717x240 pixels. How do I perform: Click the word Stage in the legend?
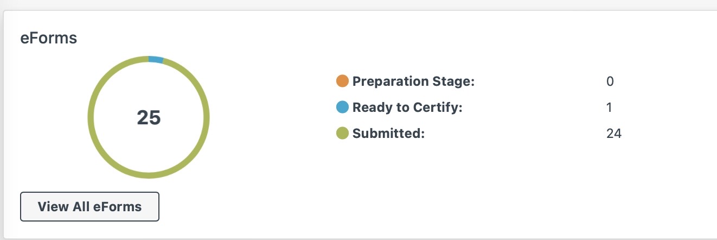coord(456,81)
